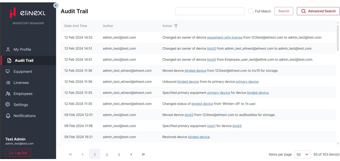340x161 pixels.
Task: Click the My Profile person icon
Action: point(8,50)
